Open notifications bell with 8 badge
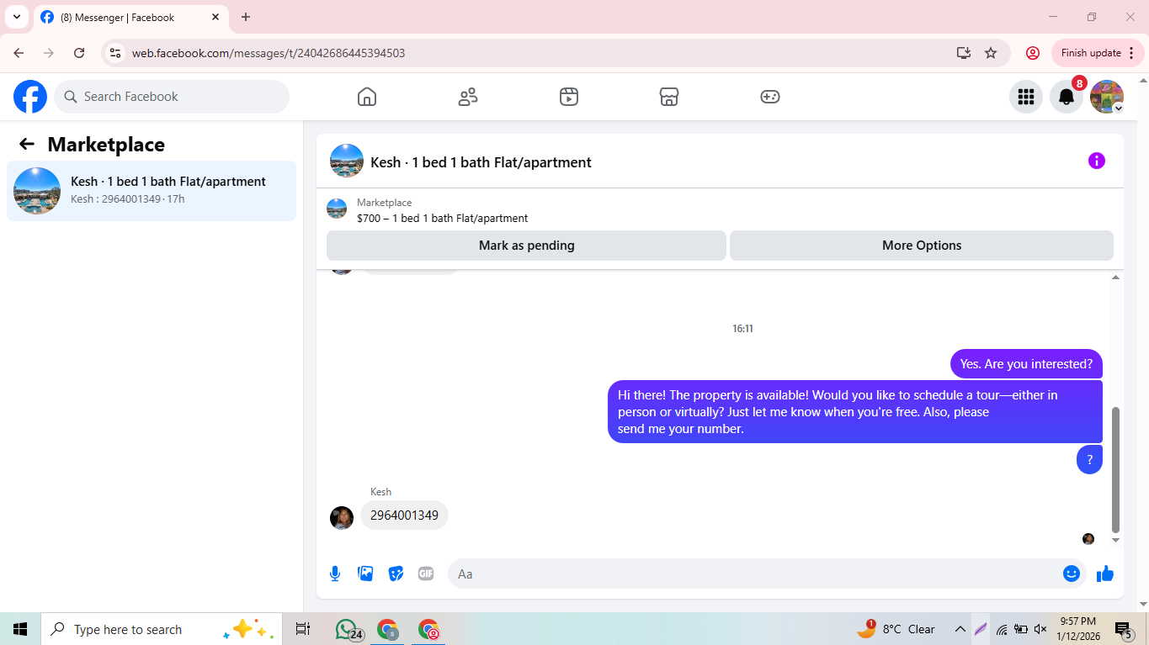 pos(1067,97)
